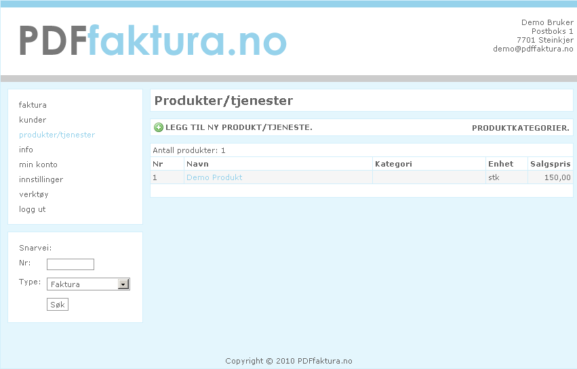Click the Demo Bruker name text

(x=547, y=22)
